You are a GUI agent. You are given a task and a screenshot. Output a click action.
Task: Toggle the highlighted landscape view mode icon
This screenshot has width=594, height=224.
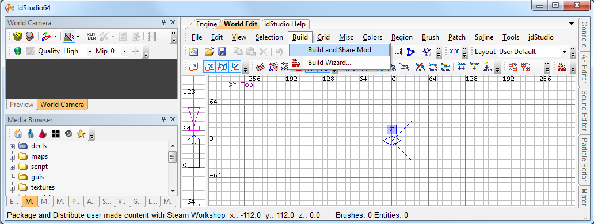pyautogui.click(x=69, y=36)
